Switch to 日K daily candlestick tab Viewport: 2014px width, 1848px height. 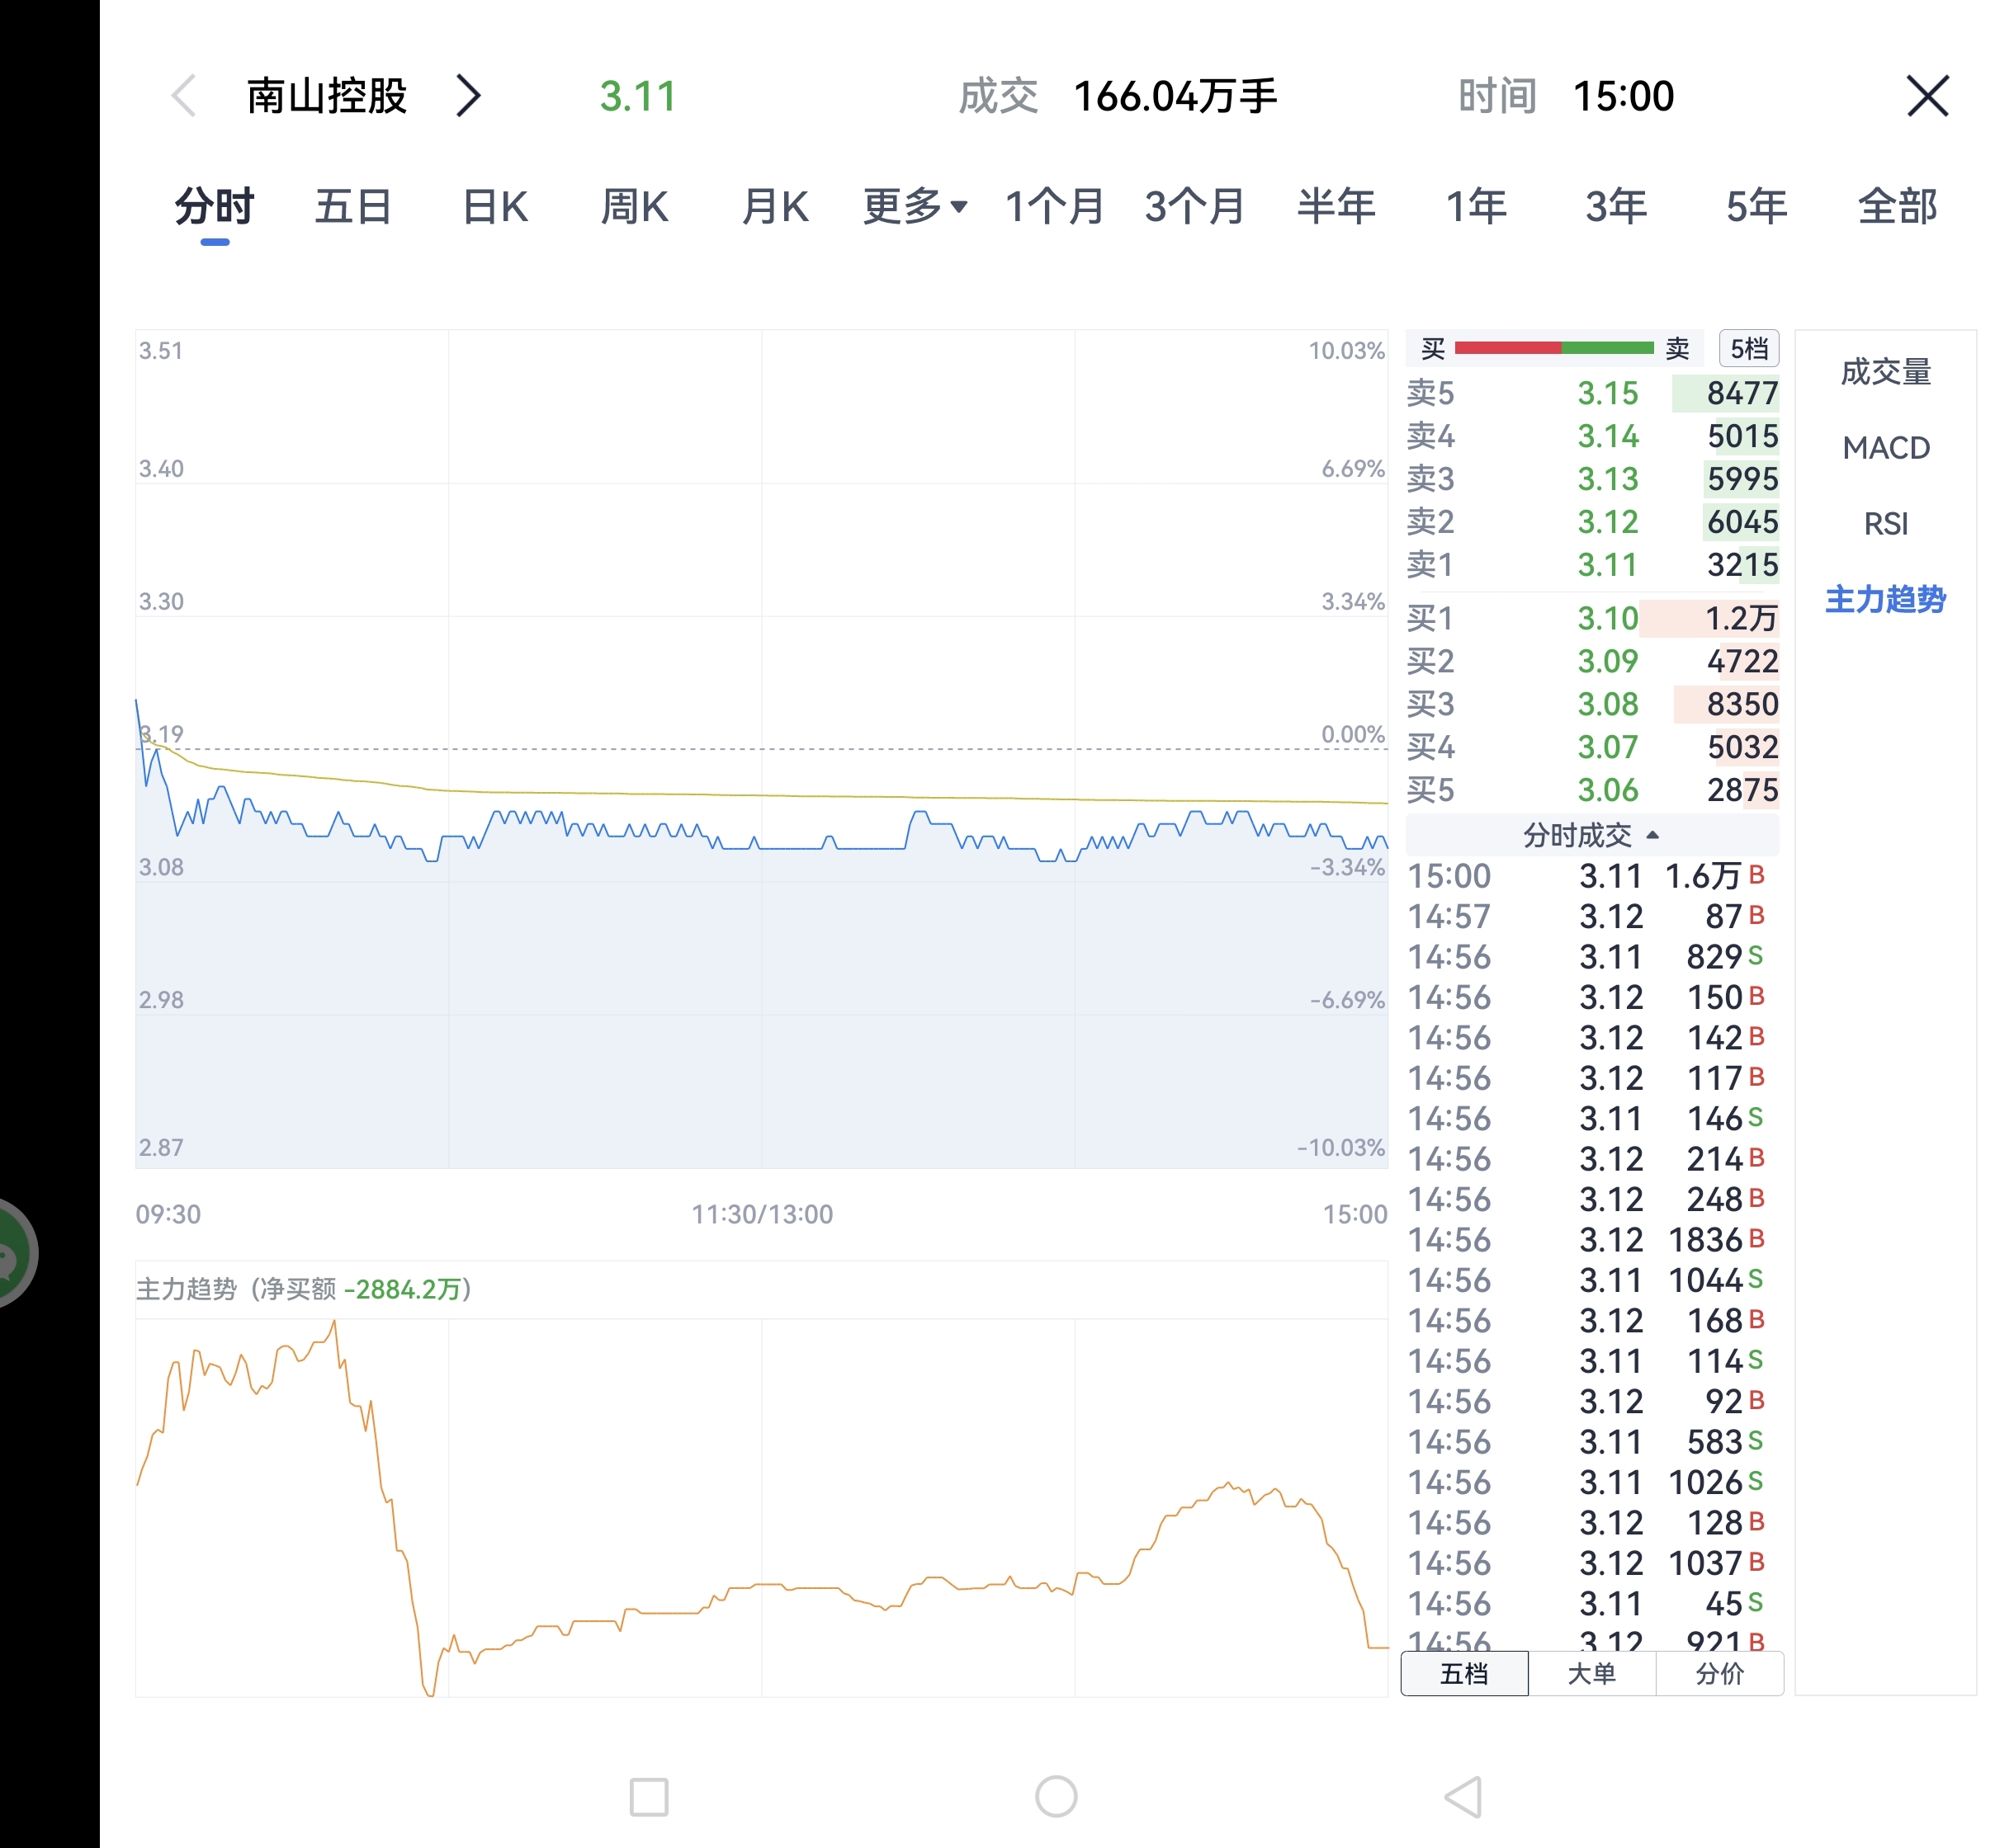pos(494,207)
